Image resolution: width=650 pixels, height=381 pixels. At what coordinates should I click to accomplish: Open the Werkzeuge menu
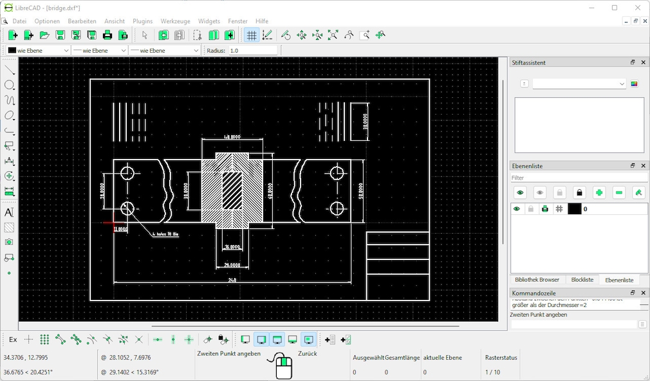[x=175, y=21]
